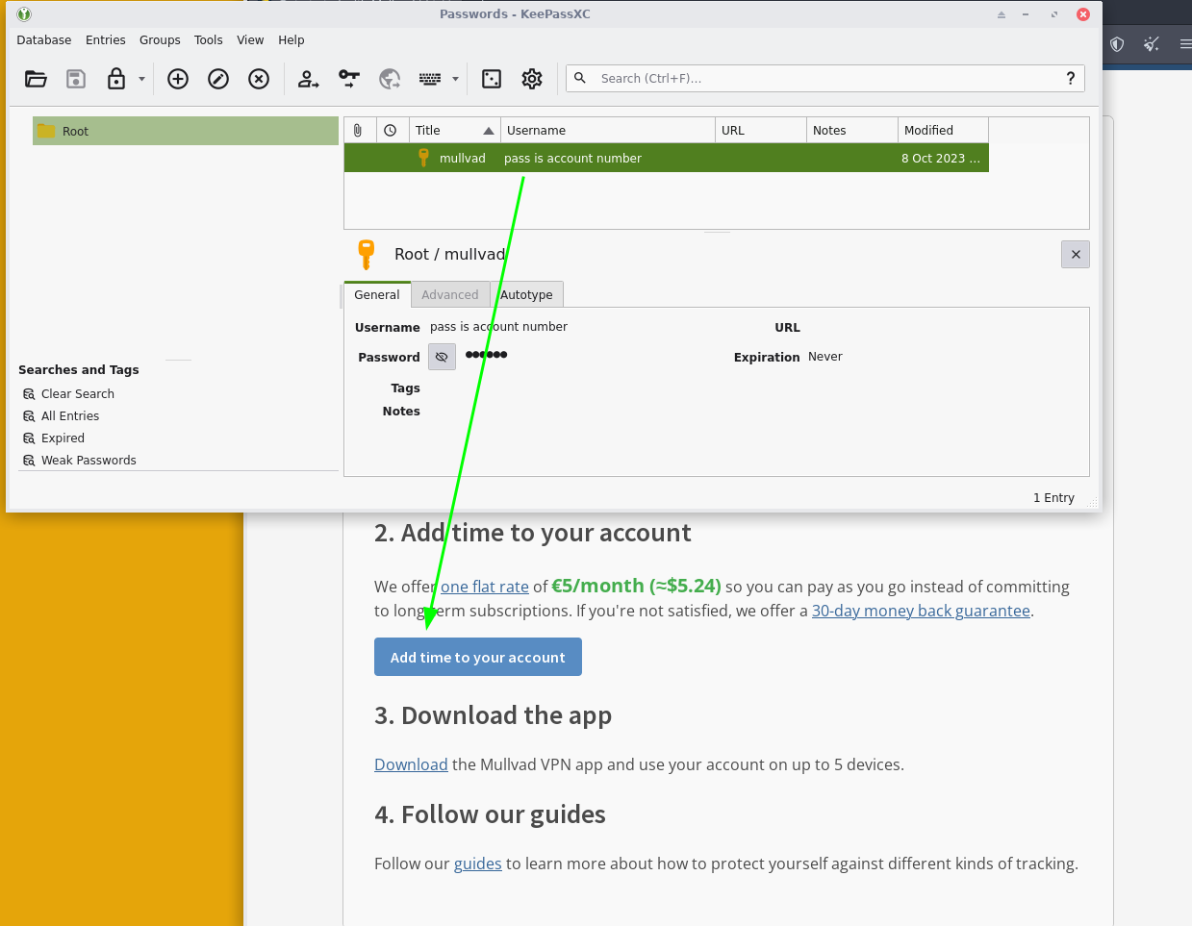
Task: Close the entry preview panel with the X button
Action: click(x=1076, y=255)
